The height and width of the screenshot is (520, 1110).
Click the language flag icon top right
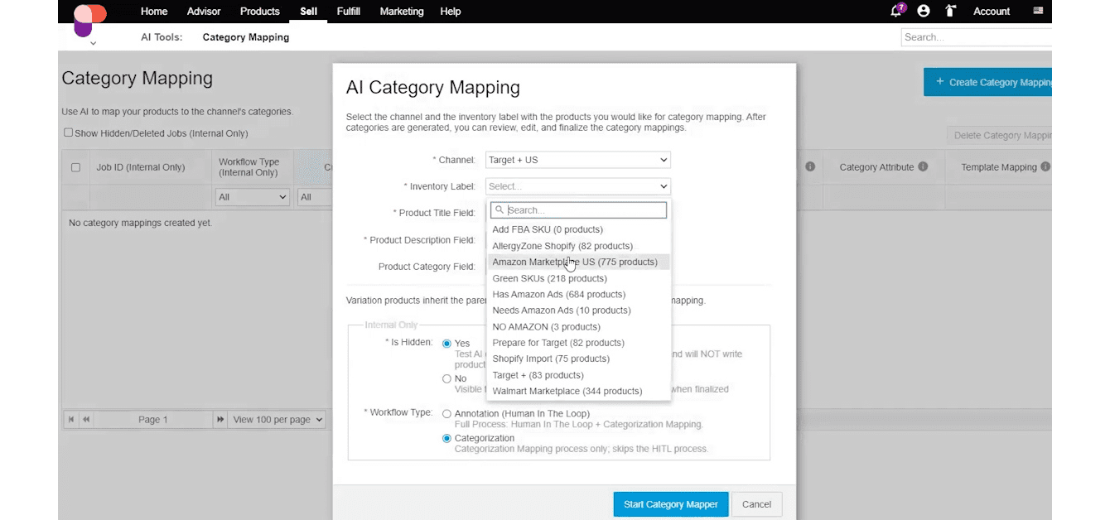coord(1037,11)
